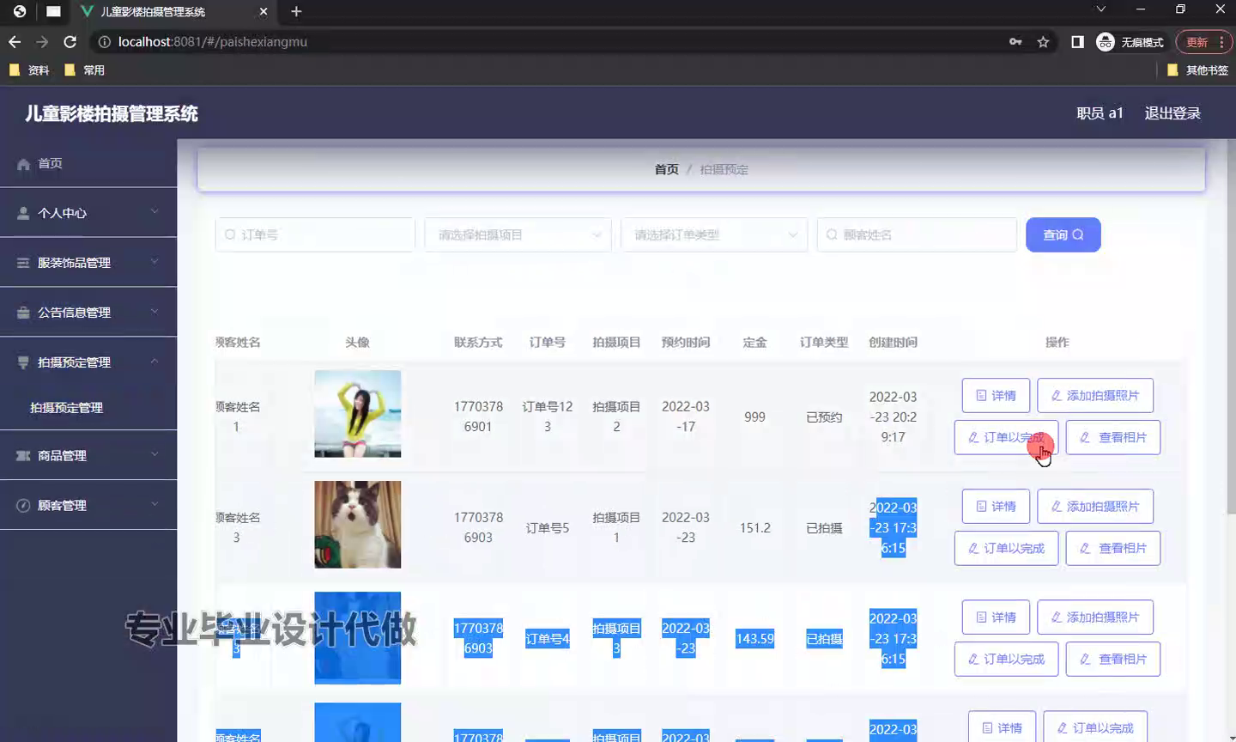Click 职员 a1 user label
This screenshot has width=1236, height=742.
1100,113
